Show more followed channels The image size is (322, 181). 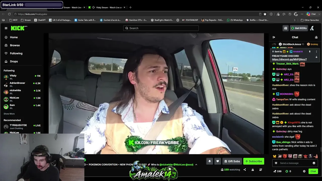(9, 114)
